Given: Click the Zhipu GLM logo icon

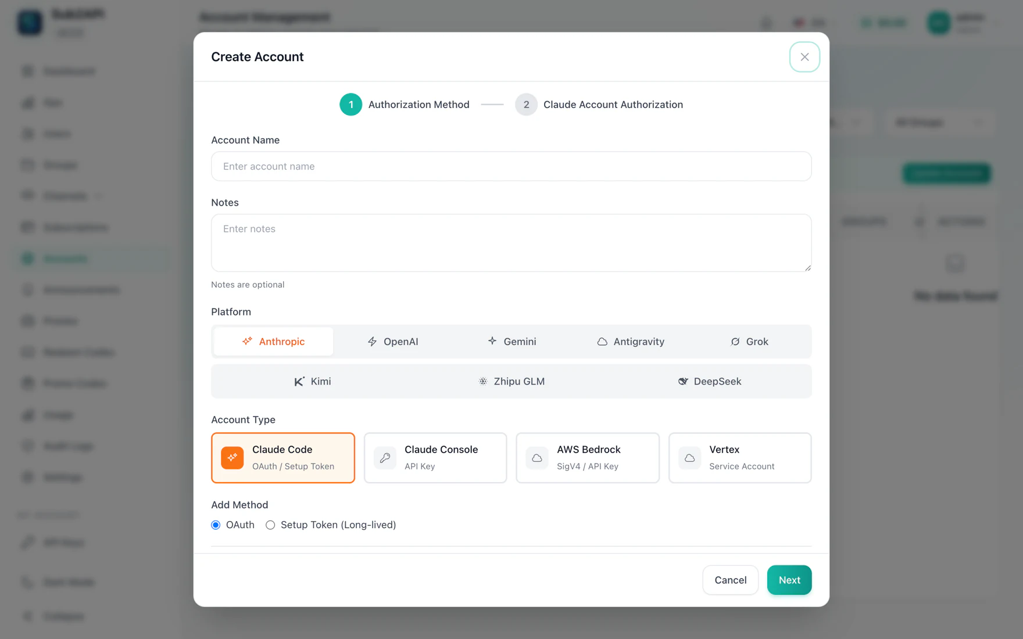Looking at the screenshot, I should pyautogui.click(x=483, y=382).
